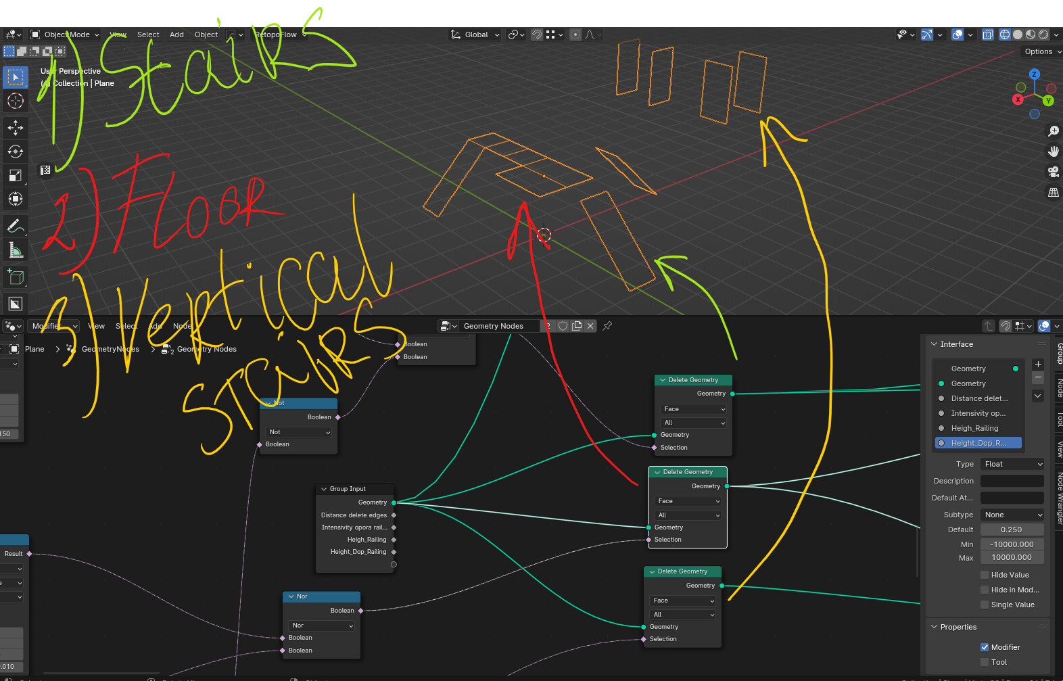The height and width of the screenshot is (681, 1063).
Task: Toggle camera view icon
Action: [x=1053, y=172]
